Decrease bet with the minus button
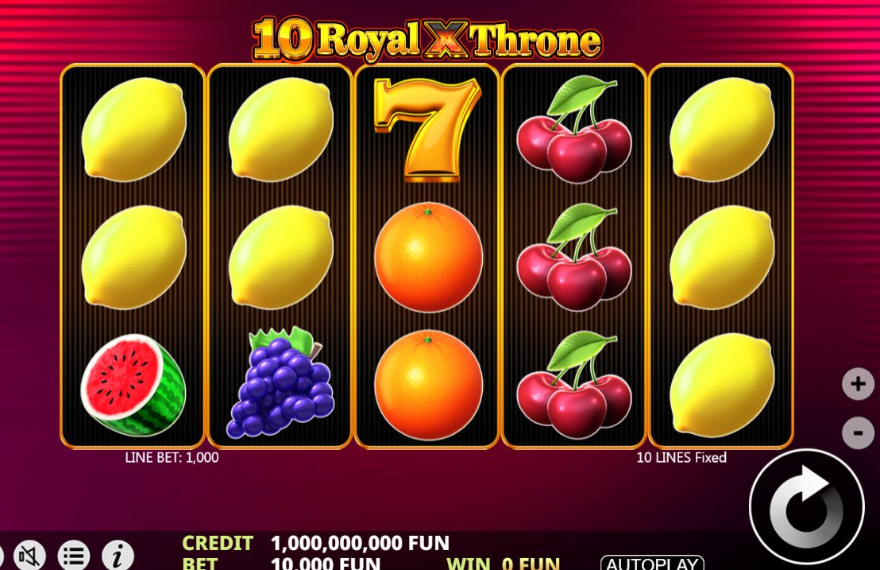 (x=858, y=432)
